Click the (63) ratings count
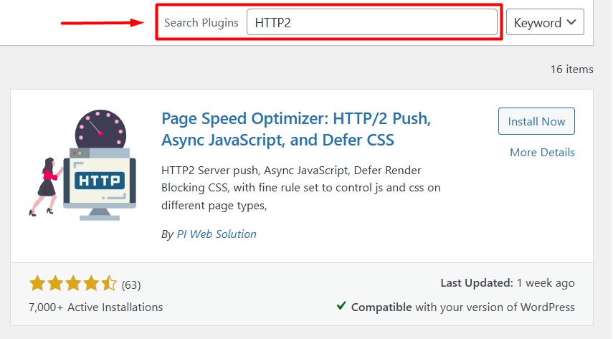This screenshot has width=613, height=339. click(131, 285)
